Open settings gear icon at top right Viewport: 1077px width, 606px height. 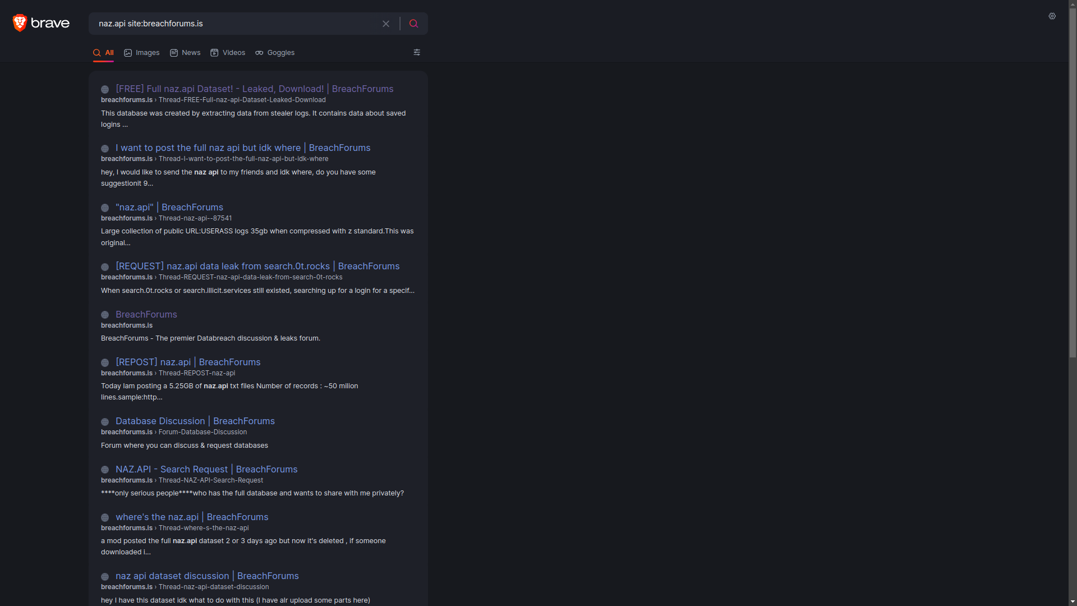[x=1052, y=16]
